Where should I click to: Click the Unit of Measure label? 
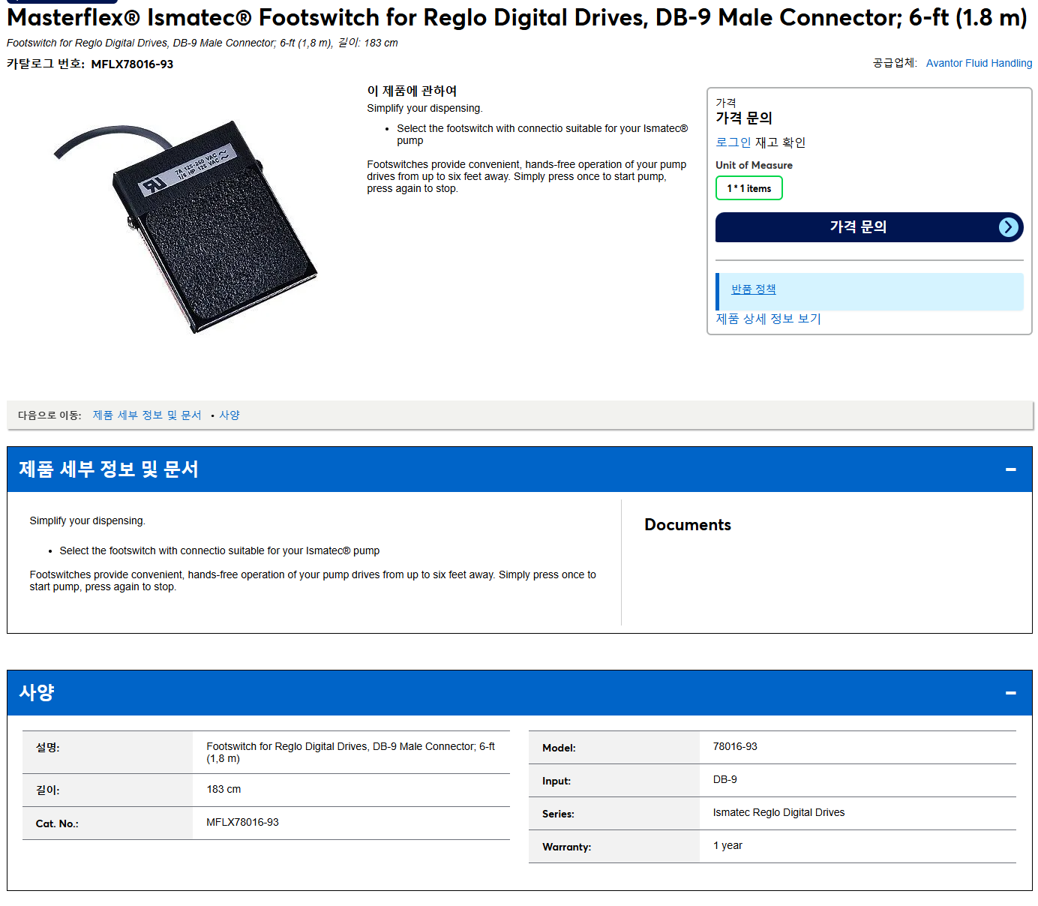click(x=754, y=165)
